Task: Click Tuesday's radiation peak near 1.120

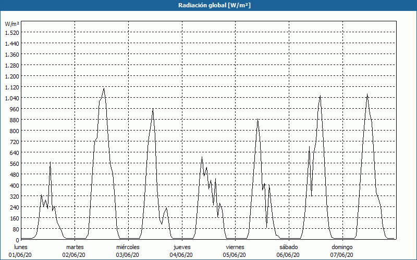Action: [x=104, y=88]
